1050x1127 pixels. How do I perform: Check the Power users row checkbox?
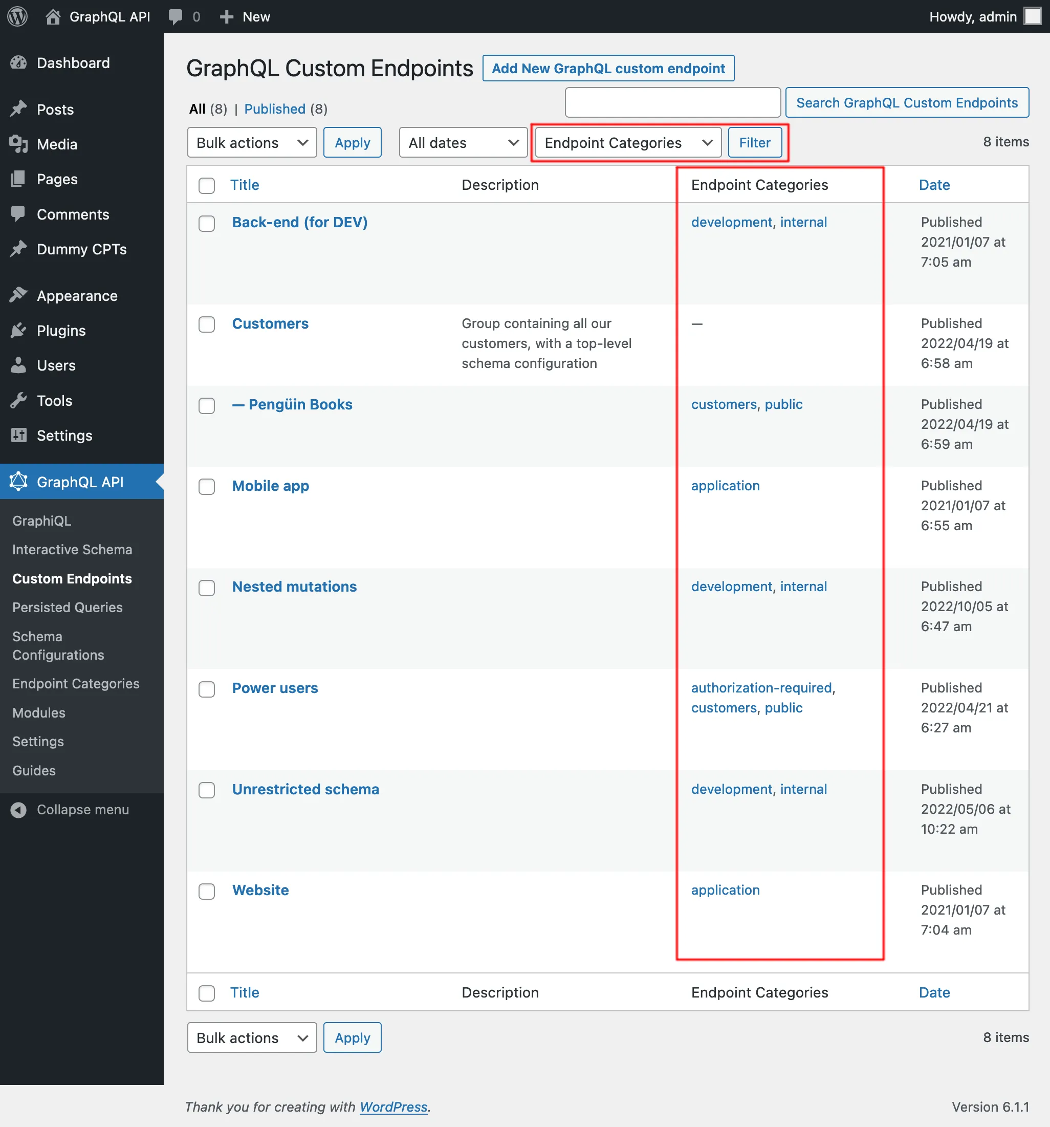[207, 689]
